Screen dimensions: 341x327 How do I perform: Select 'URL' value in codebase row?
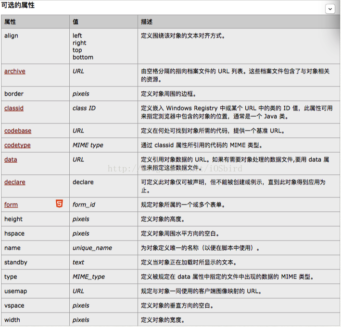coord(78,131)
